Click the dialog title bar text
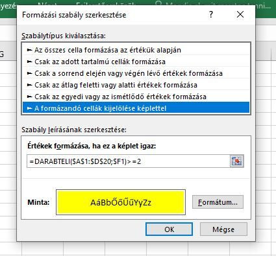This screenshot has height=256, width=276. (x=74, y=15)
